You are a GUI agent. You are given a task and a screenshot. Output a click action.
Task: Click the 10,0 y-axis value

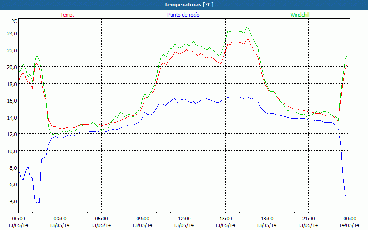(12, 151)
